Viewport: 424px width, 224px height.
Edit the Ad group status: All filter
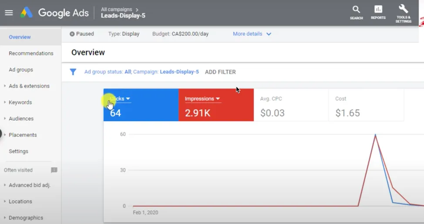(x=108, y=72)
